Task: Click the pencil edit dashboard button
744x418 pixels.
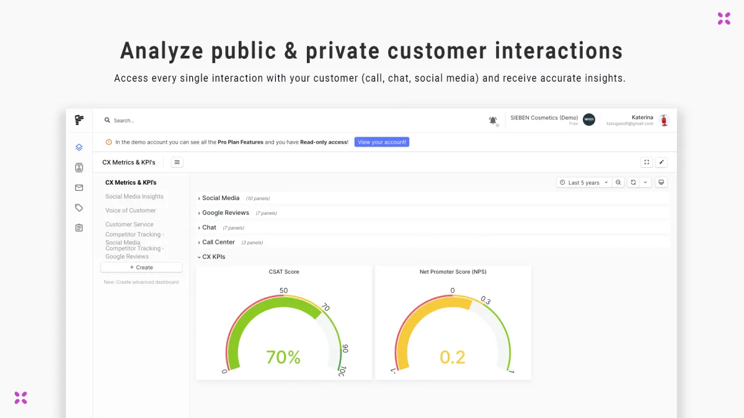Action: pos(662,162)
